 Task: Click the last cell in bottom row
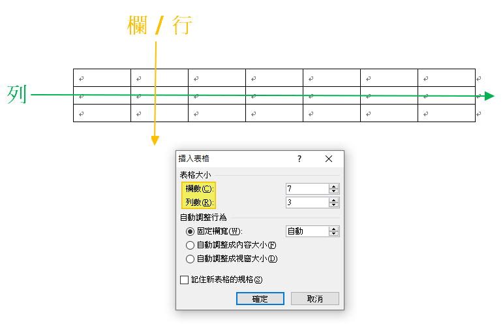coord(446,113)
